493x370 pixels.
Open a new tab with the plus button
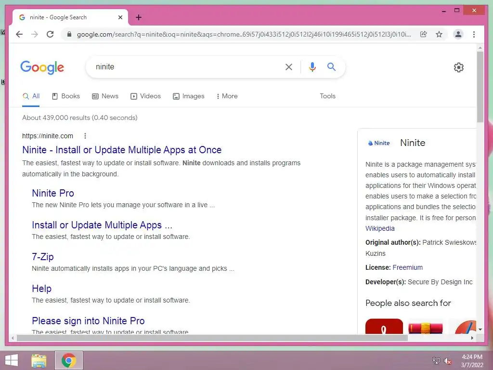[139, 17]
